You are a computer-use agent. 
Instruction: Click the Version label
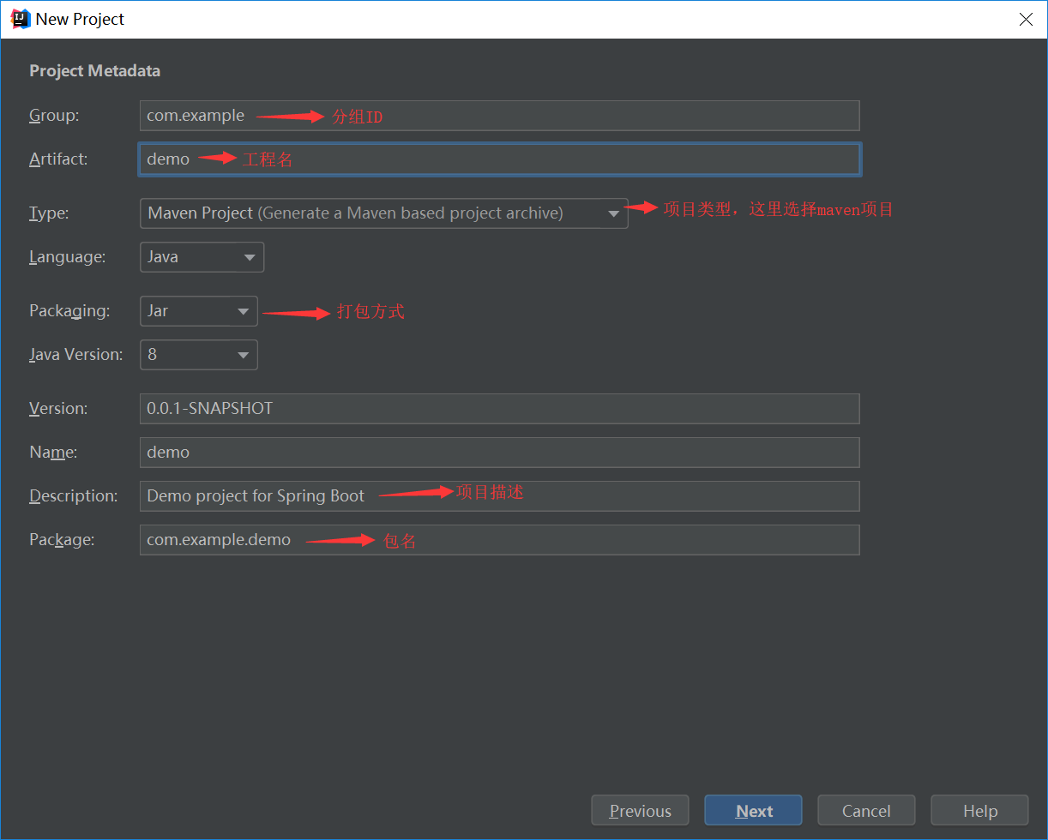(58, 409)
